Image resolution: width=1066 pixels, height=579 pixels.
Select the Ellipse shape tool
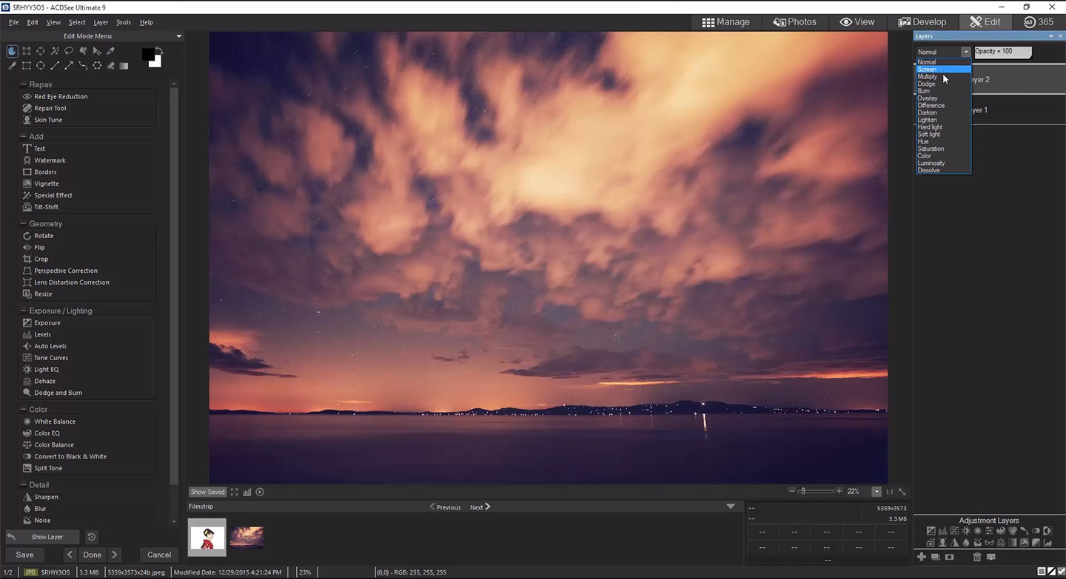41,66
